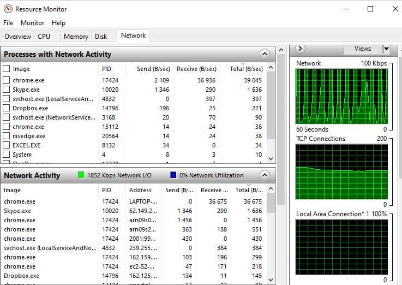Screen dimensions: 402x285
Task: Click the Network 100 Kbps graph
Action: 342,96
